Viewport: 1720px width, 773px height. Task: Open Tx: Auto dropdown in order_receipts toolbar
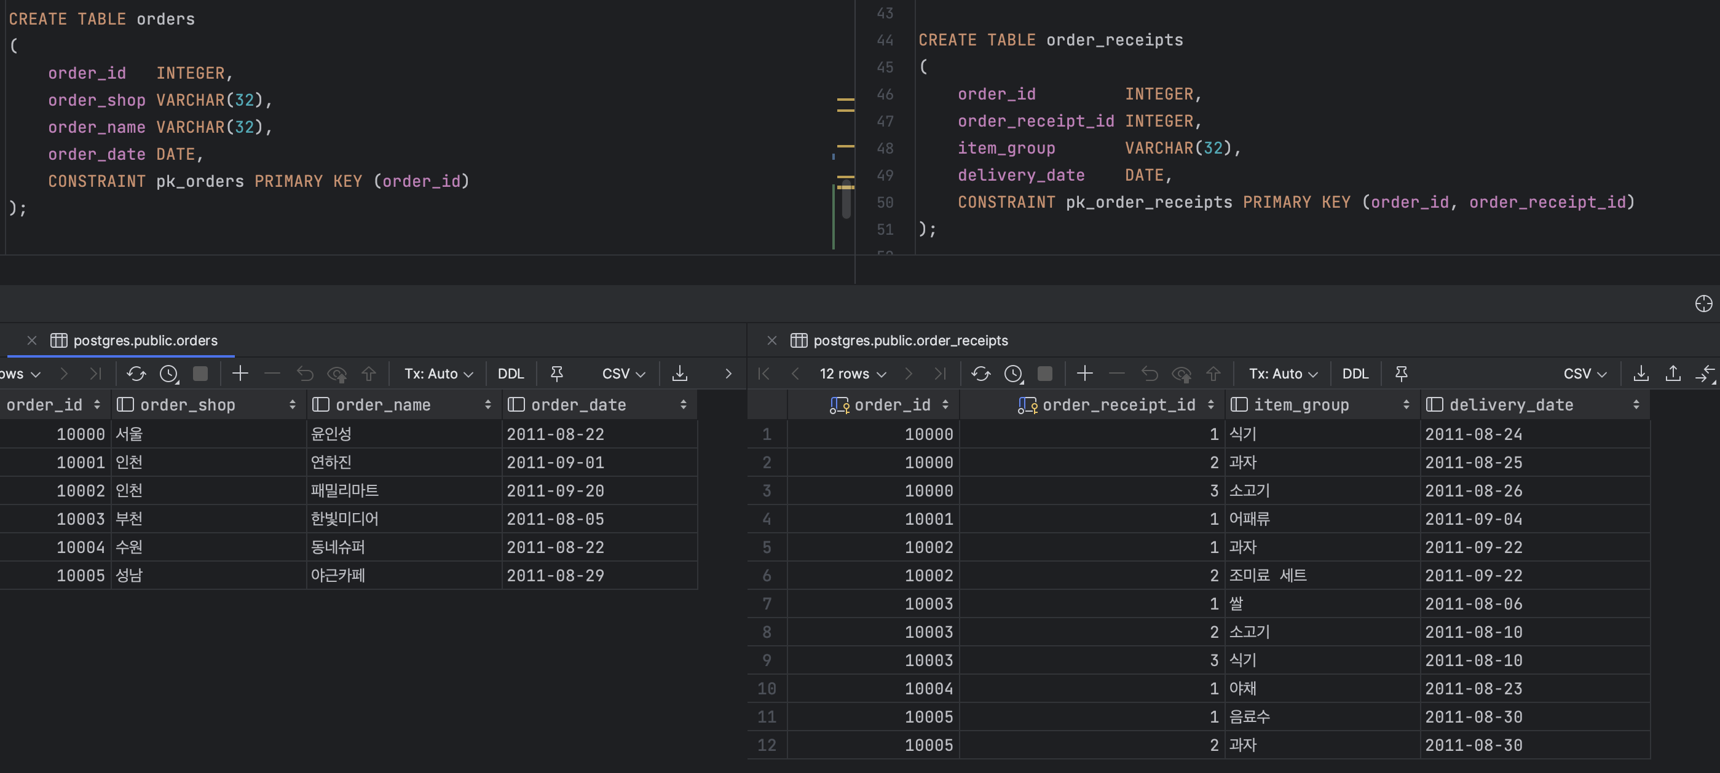1284,374
